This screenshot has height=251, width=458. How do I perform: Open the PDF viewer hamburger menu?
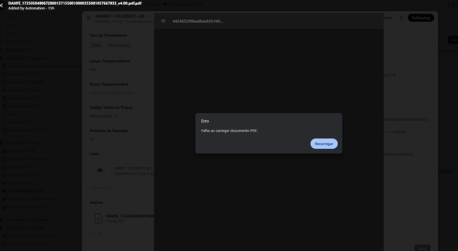163,21
